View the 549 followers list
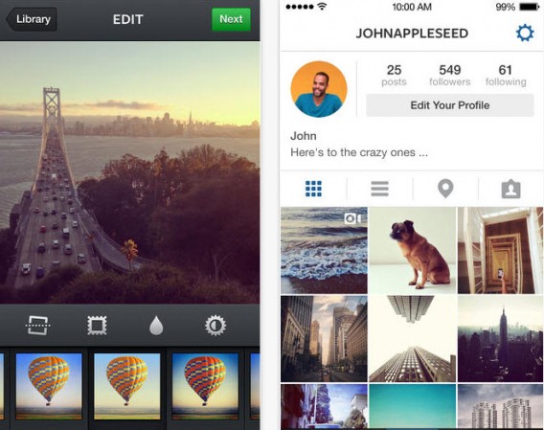 [x=449, y=75]
